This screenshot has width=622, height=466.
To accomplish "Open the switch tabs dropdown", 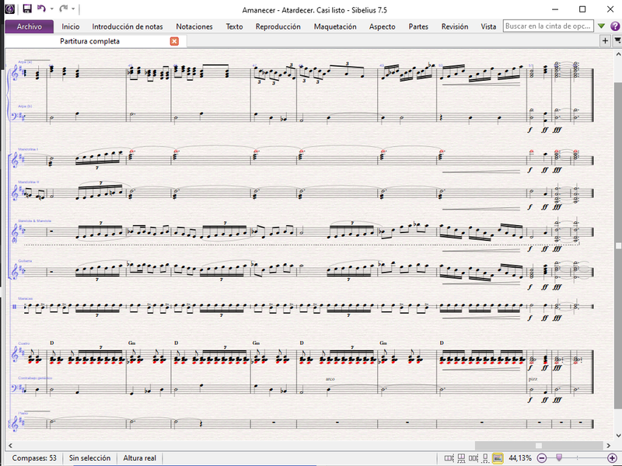I will click(x=617, y=40).
